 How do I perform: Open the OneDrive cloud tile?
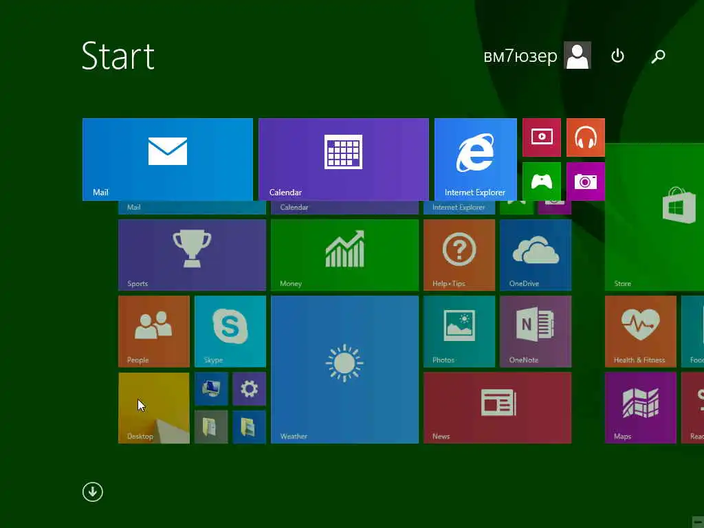(x=536, y=255)
